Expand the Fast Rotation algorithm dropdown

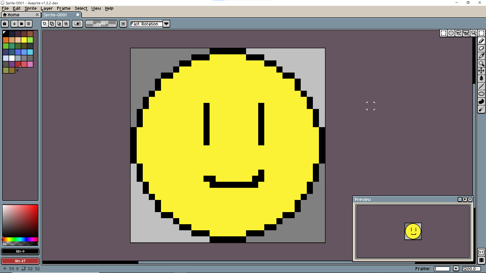166,24
